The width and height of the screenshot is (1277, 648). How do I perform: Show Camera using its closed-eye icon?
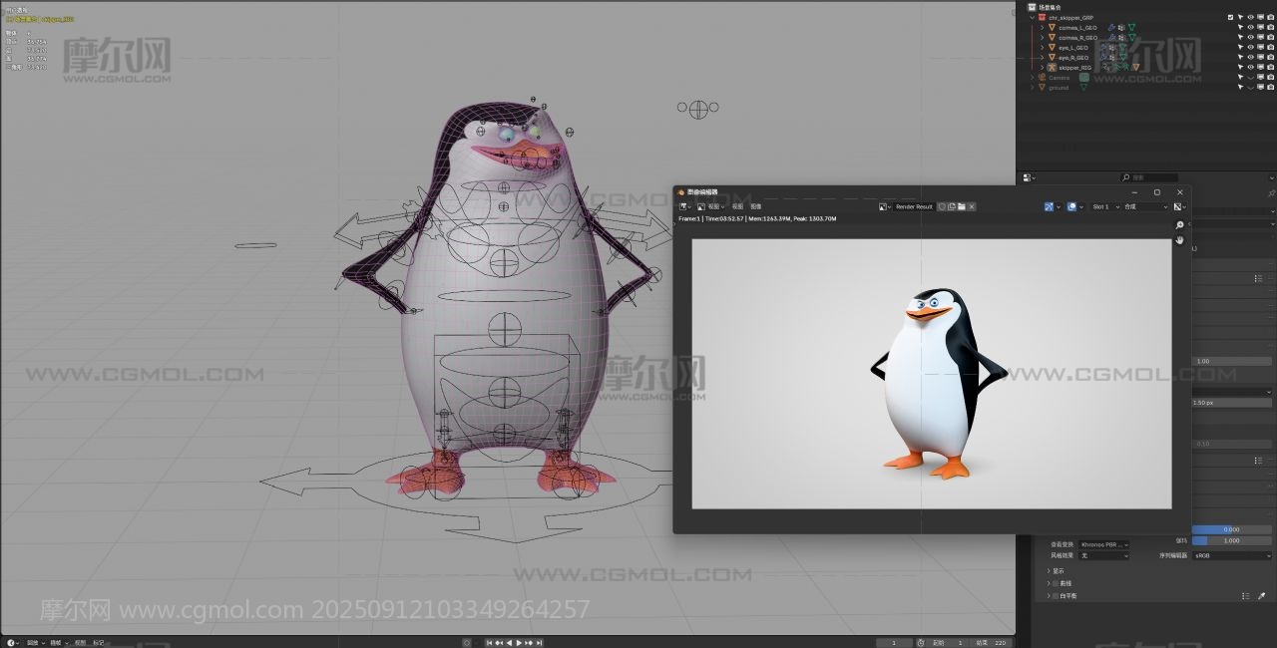(1250, 78)
